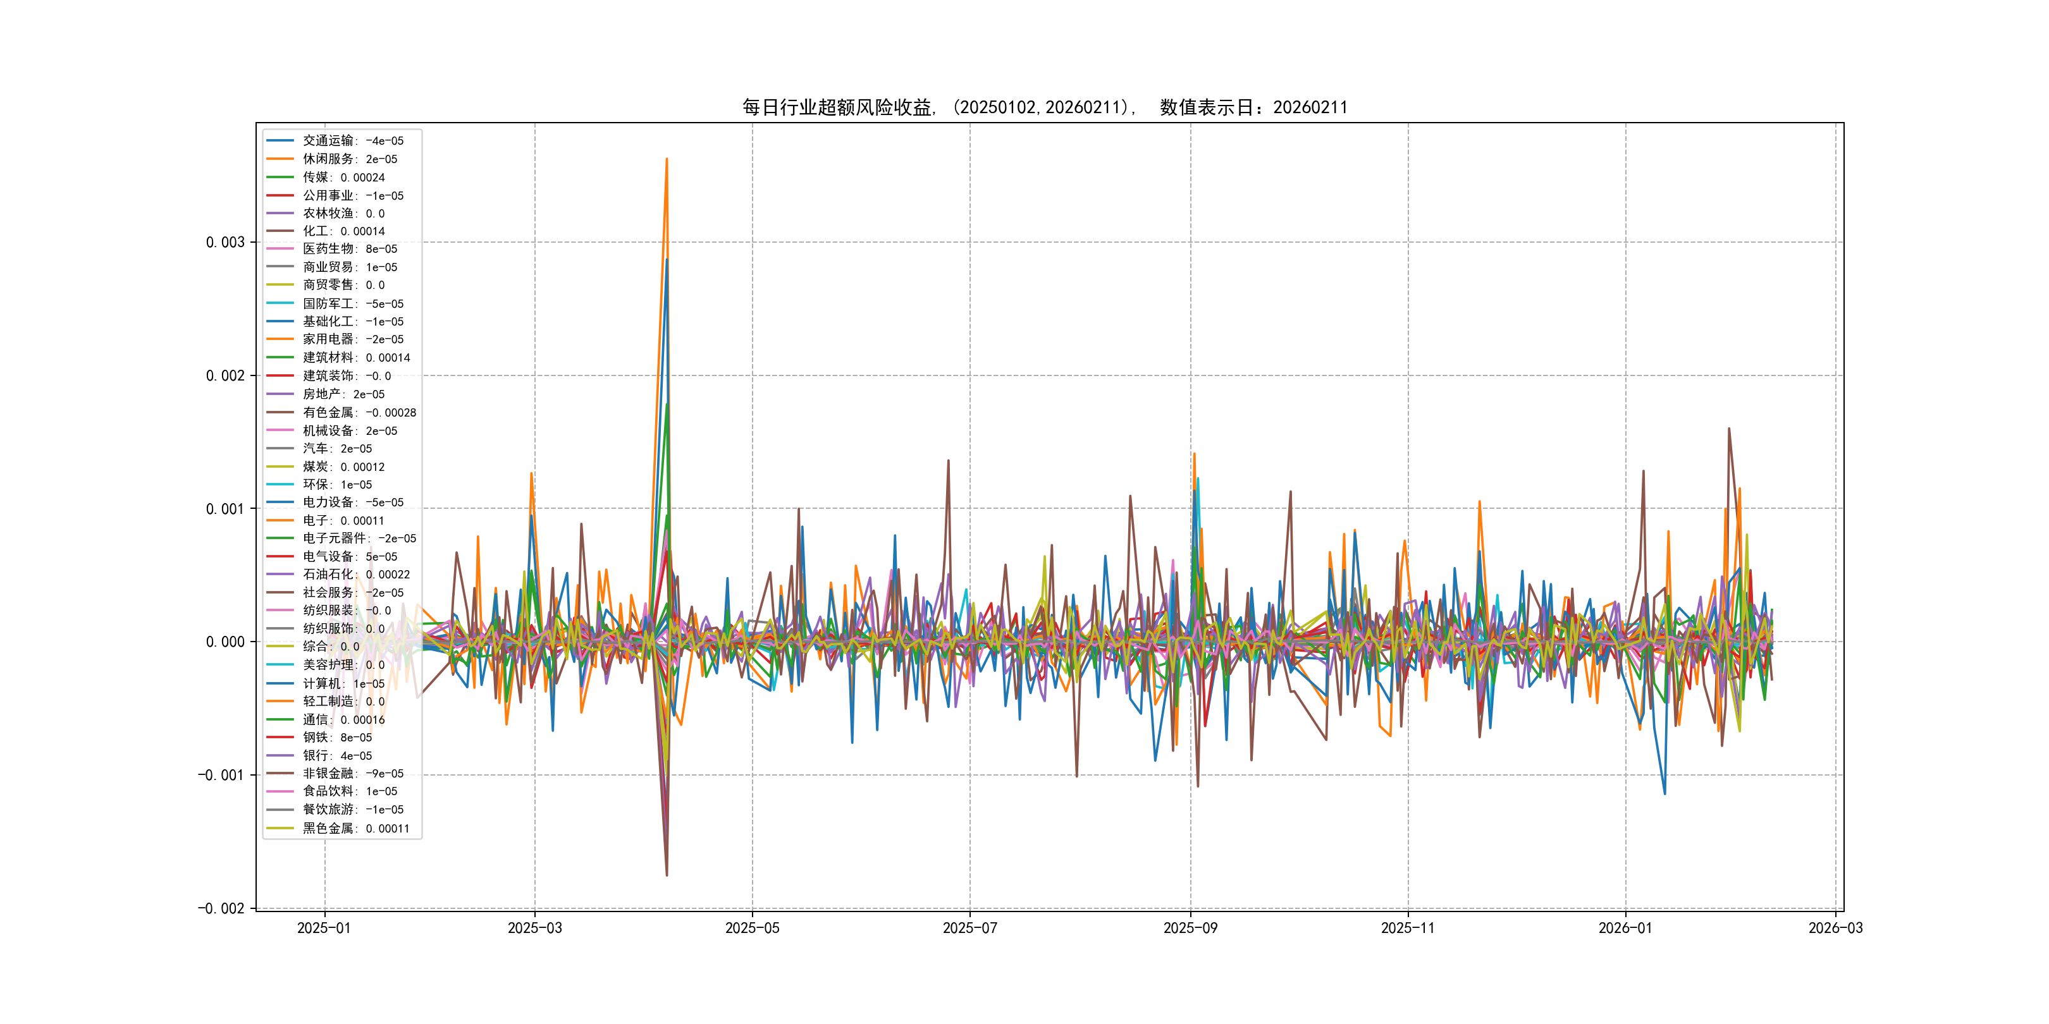
Task: Click the 2025-03 x-axis tick label
Action: (x=534, y=929)
